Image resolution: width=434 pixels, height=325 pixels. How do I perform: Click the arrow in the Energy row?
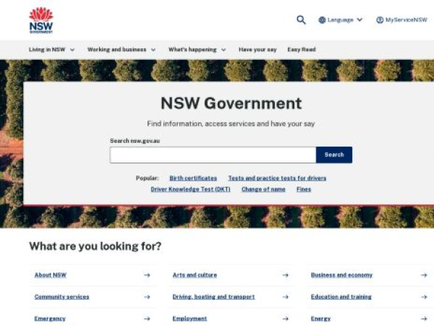click(424, 318)
